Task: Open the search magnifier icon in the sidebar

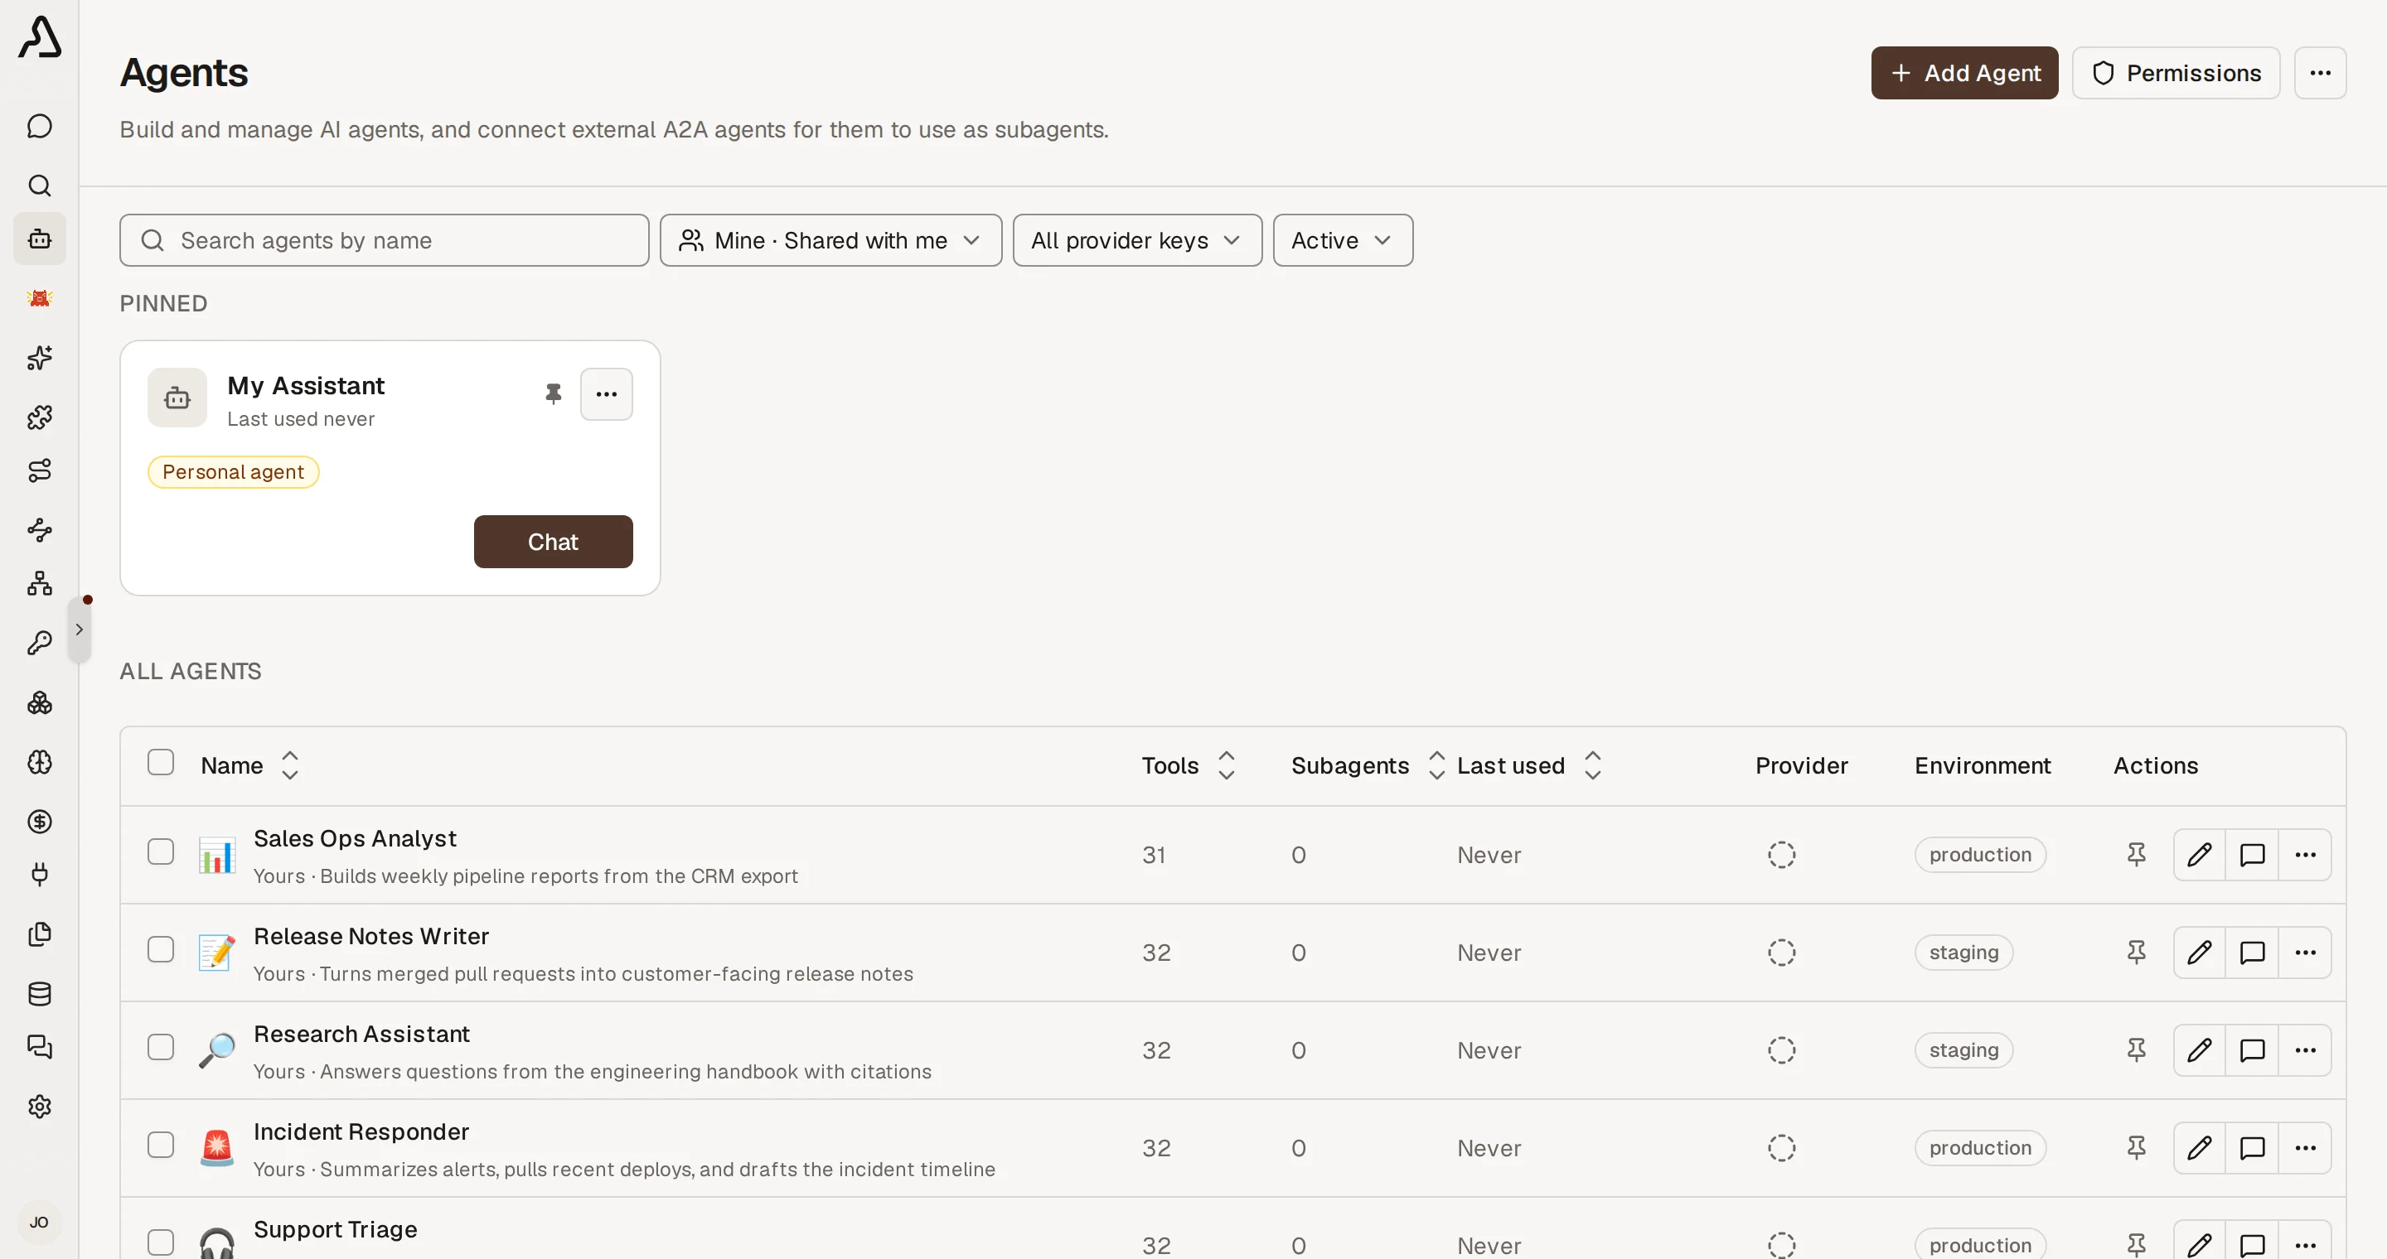Action: (39, 186)
